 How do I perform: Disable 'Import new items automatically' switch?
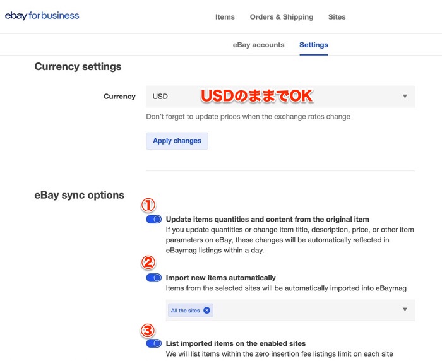point(153,278)
